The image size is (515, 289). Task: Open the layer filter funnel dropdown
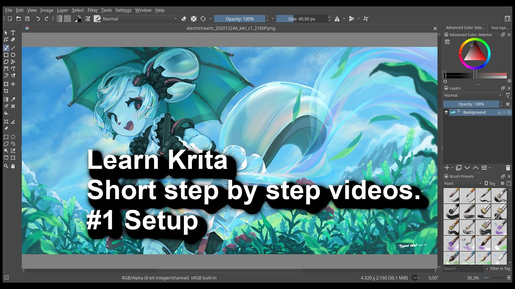[x=508, y=96]
